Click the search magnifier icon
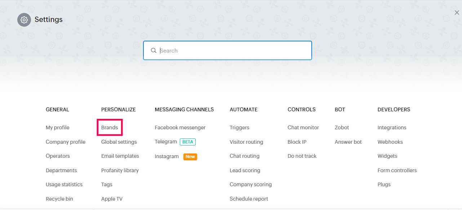This screenshot has height=210, width=462. tap(154, 50)
